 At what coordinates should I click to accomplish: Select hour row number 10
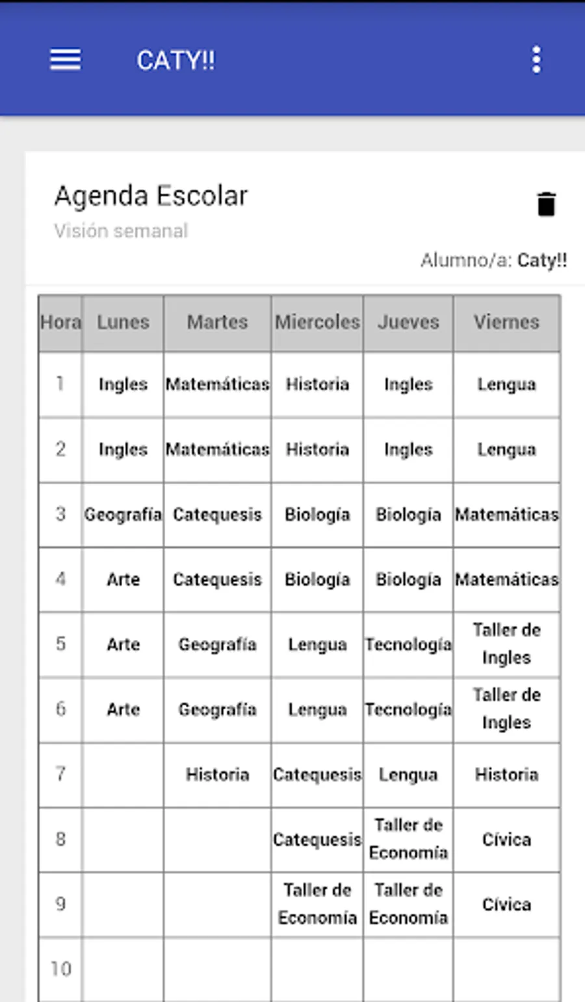click(60, 969)
